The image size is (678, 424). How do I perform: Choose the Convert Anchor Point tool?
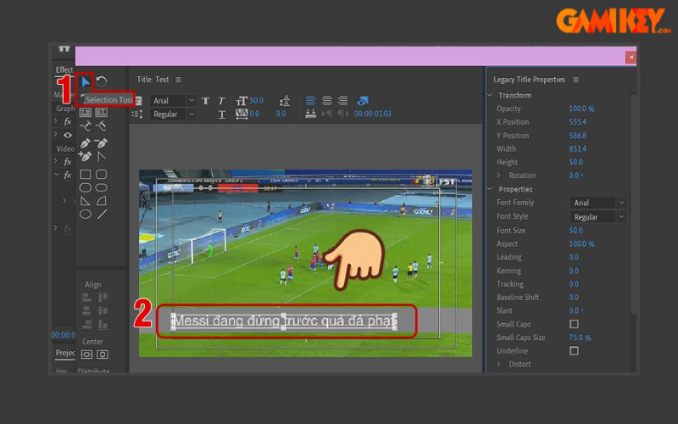101,156
